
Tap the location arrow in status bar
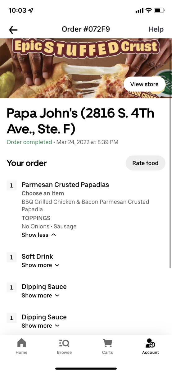[31, 10]
